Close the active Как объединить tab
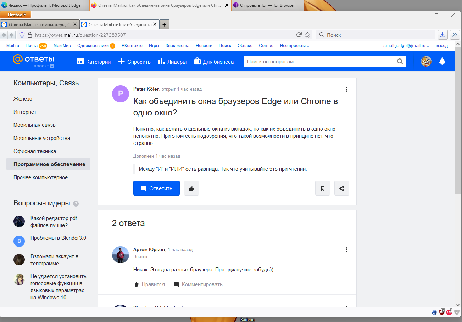The width and height of the screenshot is (462, 322). point(155,24)
